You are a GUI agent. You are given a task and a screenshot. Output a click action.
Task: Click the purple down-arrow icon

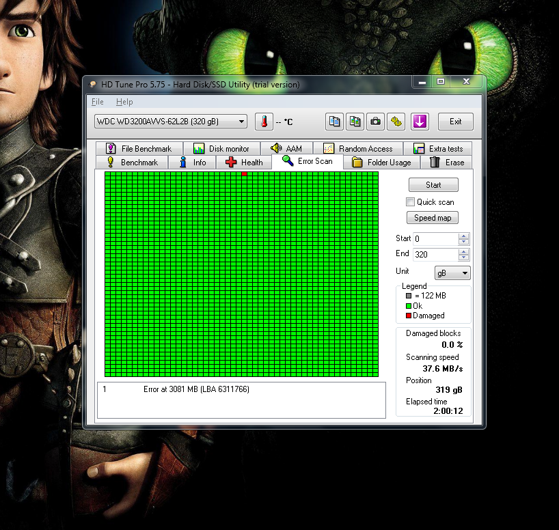pyautogui.click(x=420, y=122)
